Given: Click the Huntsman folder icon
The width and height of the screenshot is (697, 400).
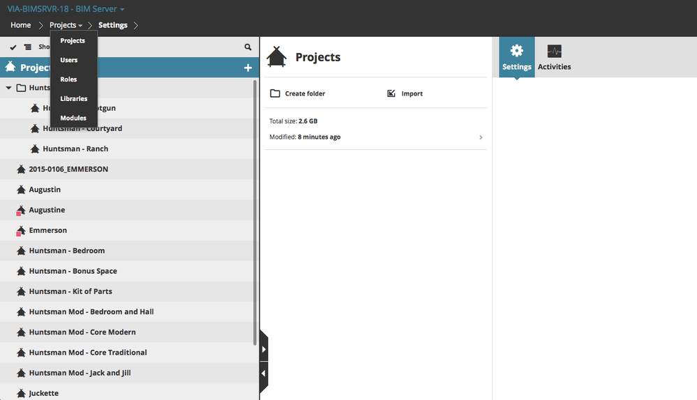Looking at the screenshot, I should pos(21,88).
